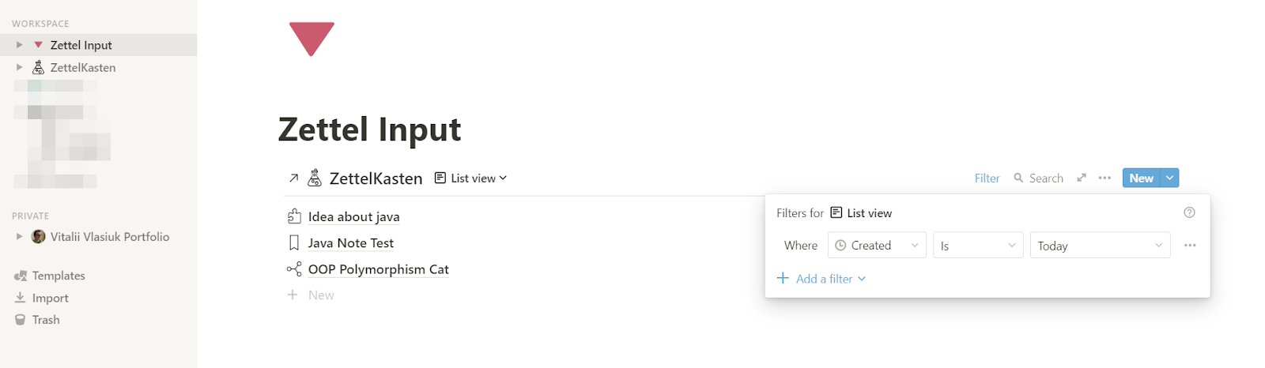This screenshot has height=368, width=1265.
Task: Click the OOP Polymorphism Cat share icon
Action: pyautogui.click(x=294, y=269)
